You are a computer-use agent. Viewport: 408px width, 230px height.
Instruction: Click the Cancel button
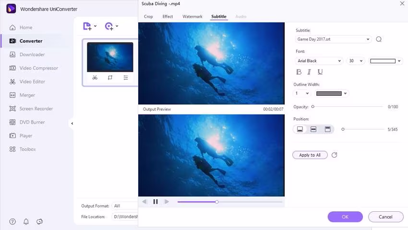(385, 217)
